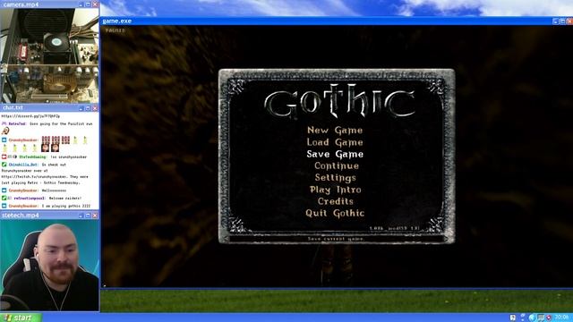Click the Gothic logo in the menu
Image resolution: width=573 pixels, height=322 pixels.
340,101
